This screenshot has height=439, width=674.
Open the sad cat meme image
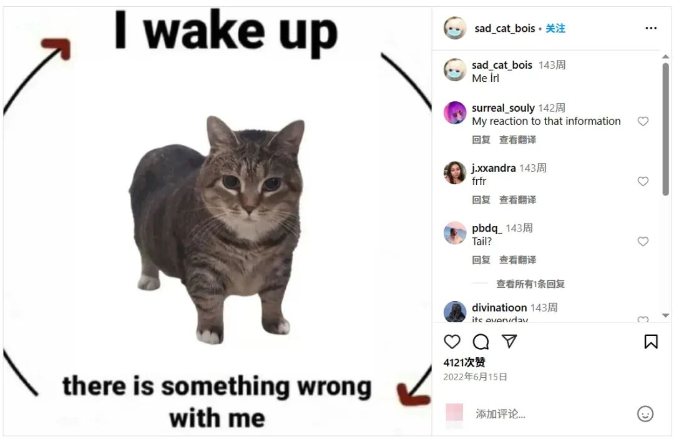point(218,222)
